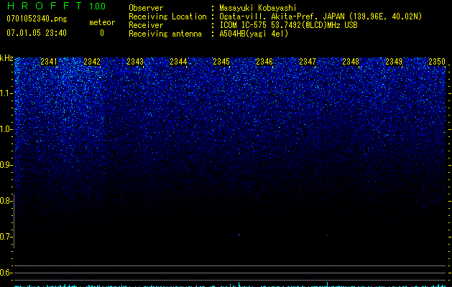Click the 2346 time marker

[264, 61]
